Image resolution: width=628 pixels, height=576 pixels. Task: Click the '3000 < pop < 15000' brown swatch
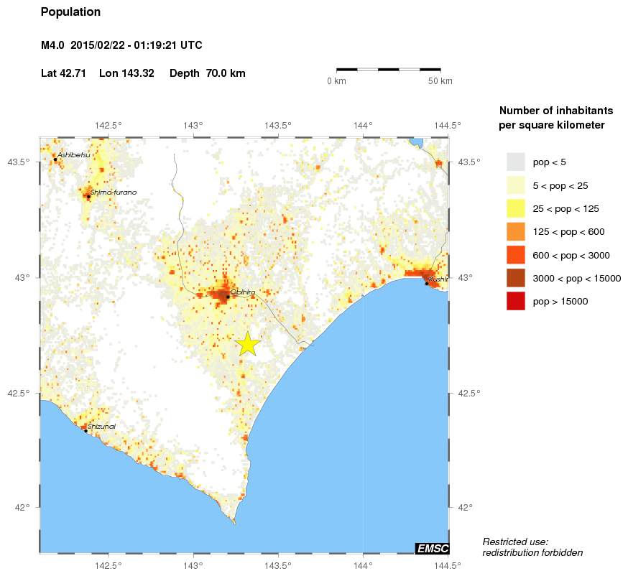click(515, 278)
